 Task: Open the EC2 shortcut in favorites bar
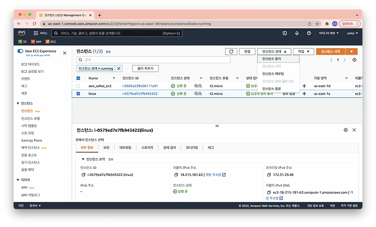[x=51, y=42]
